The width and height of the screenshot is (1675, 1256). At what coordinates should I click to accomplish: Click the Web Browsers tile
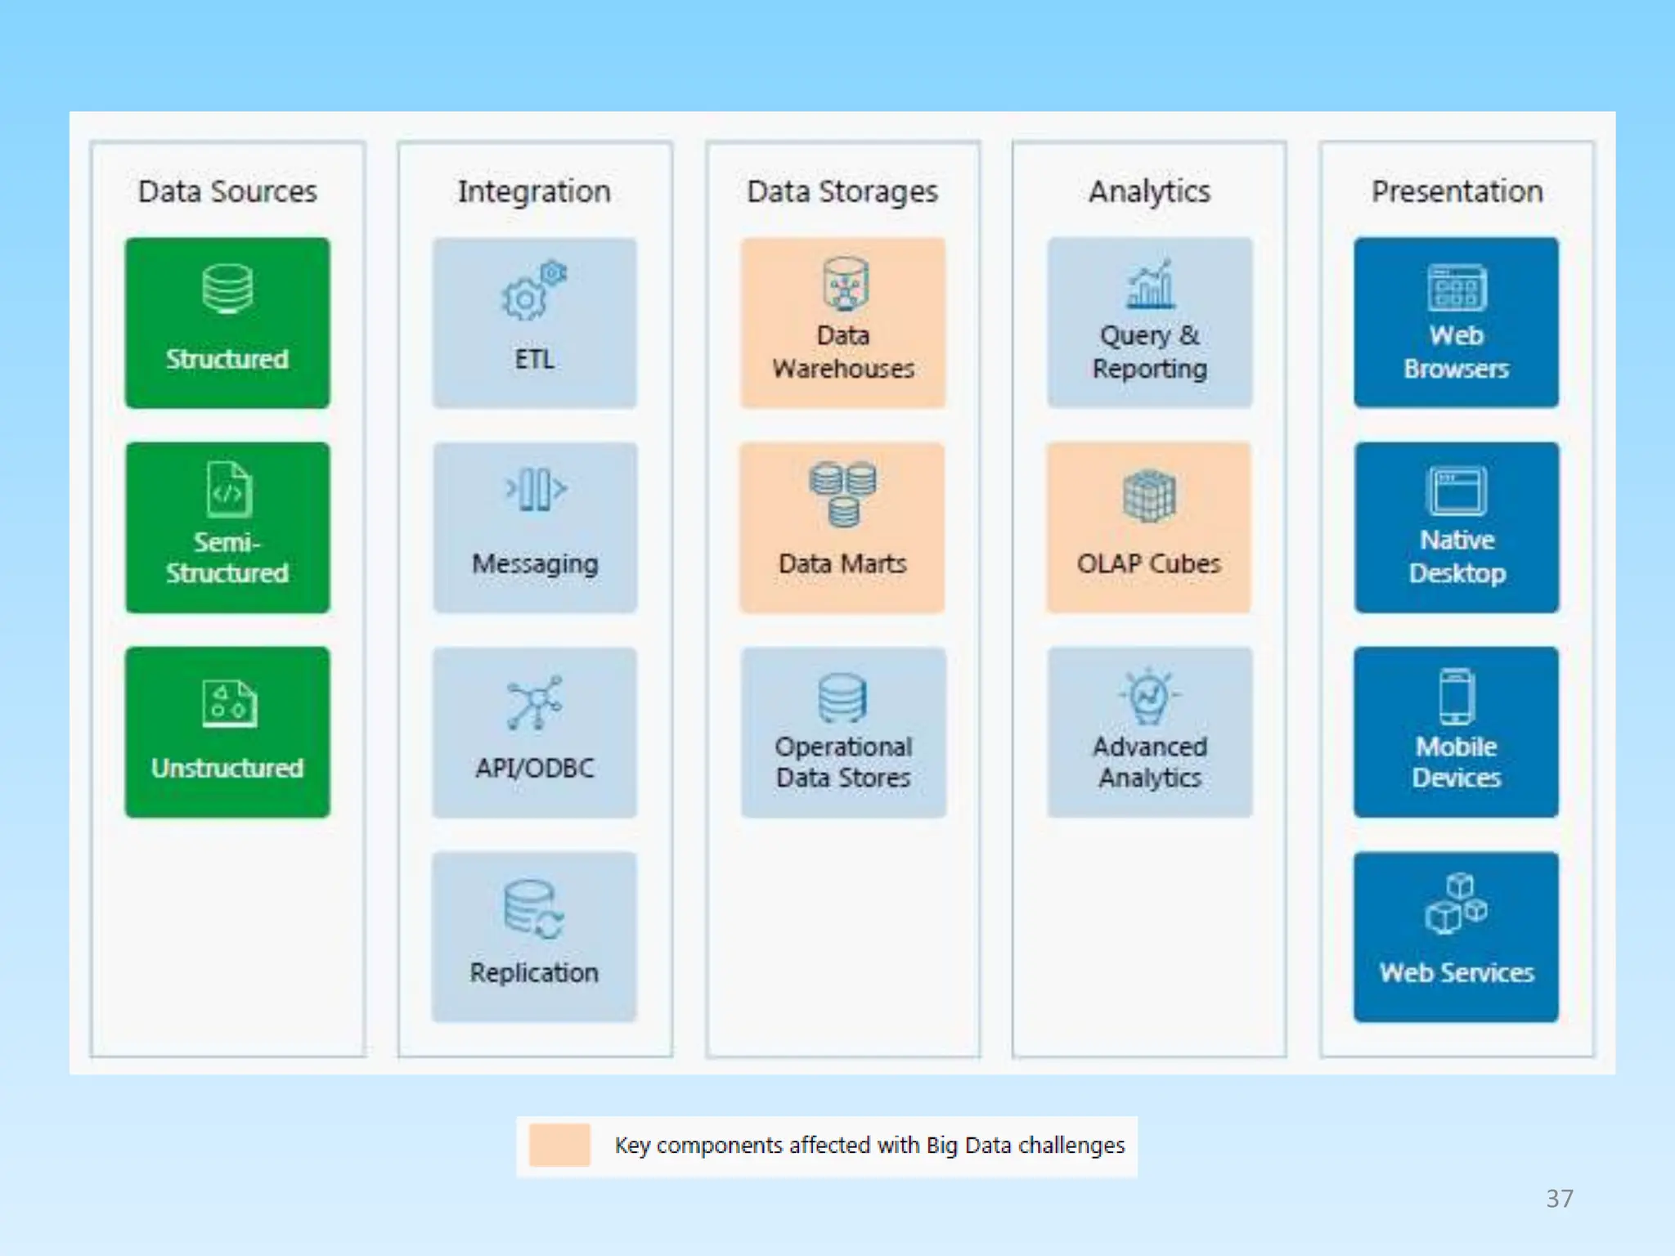(1456, 322)
